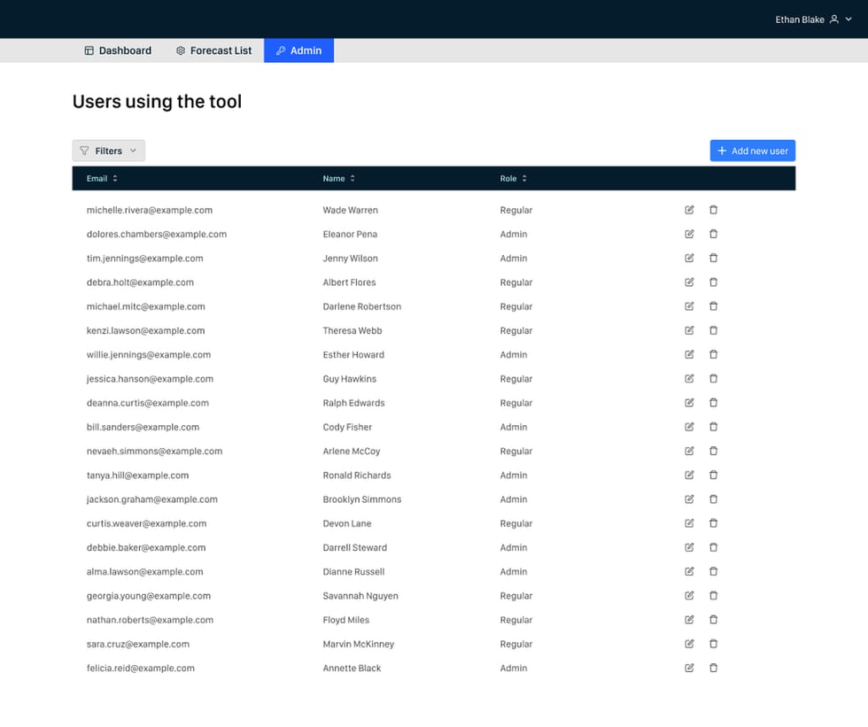Edit Annette Black's account
The width and height of the screenshot is (868, 727).
pos(689,668)
